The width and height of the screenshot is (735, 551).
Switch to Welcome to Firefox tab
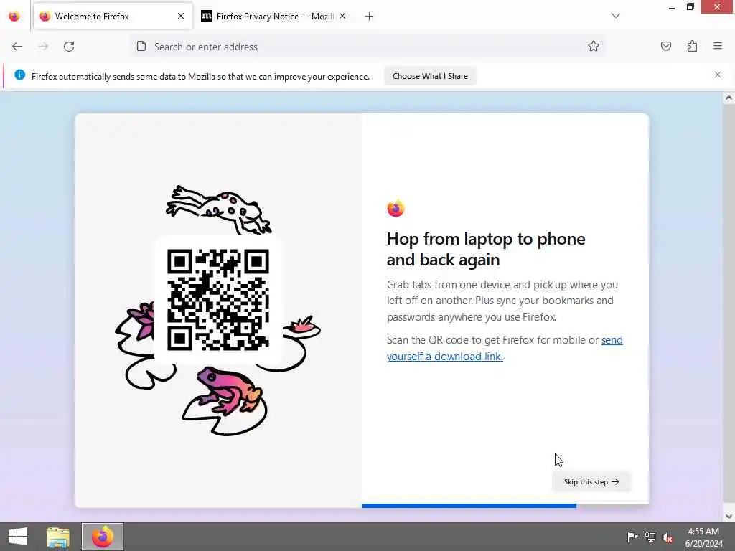pos(113,16)
